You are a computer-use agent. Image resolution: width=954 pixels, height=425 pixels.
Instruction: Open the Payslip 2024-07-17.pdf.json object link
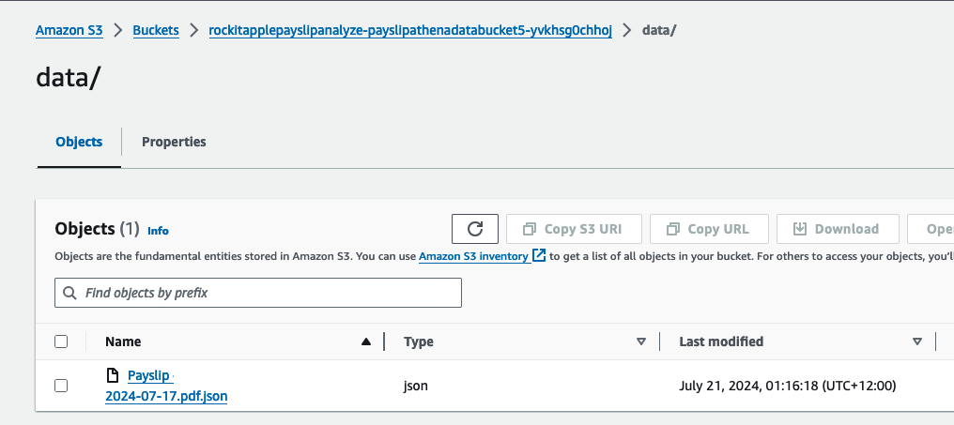166,387
